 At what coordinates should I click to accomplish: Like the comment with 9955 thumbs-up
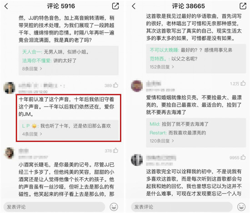click(243, 157)
